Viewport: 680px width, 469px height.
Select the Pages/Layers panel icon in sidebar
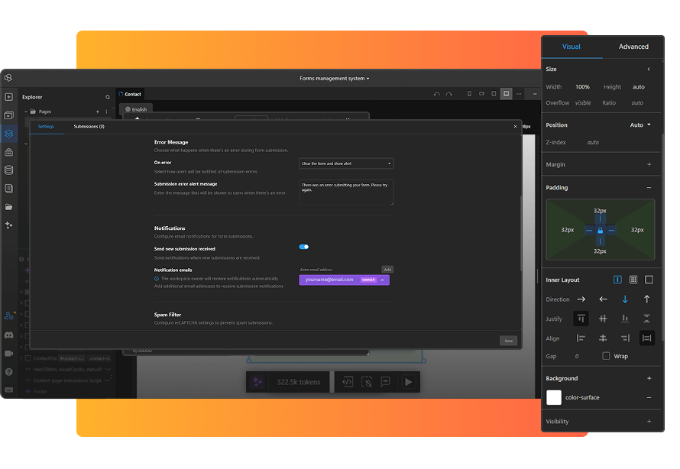(x=8, y=135)
